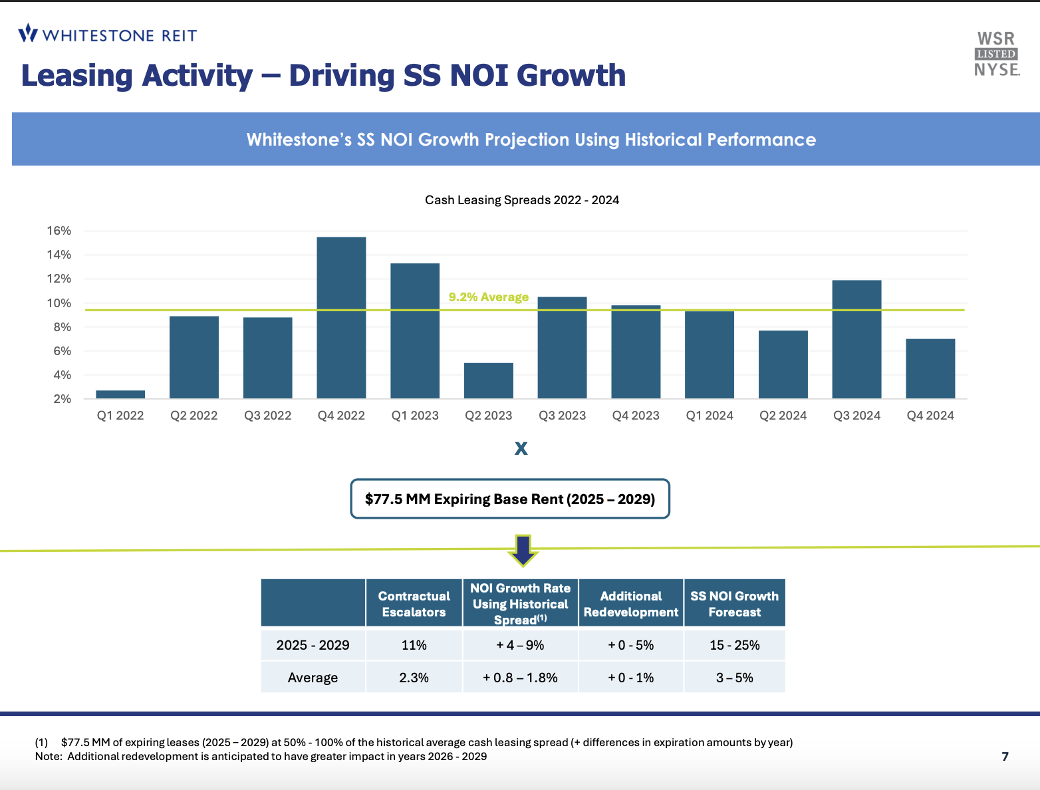Select the Cash Leasing Spreads chart title

(x=521, y=199)
